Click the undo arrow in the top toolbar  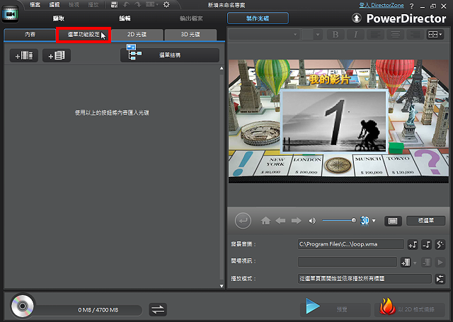click(126, 5)
